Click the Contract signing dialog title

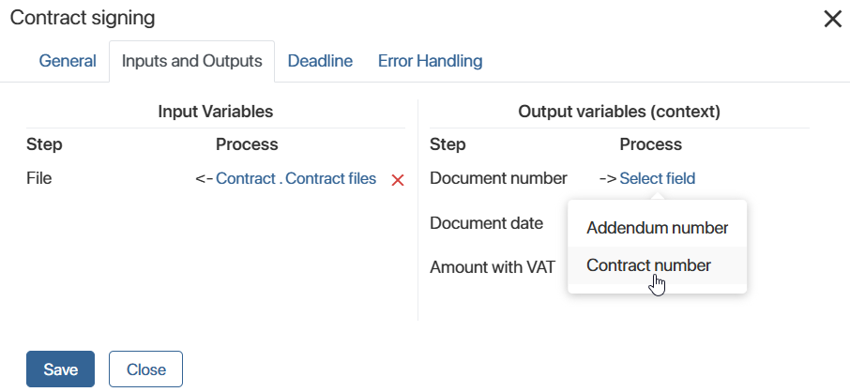pos(83,18)
